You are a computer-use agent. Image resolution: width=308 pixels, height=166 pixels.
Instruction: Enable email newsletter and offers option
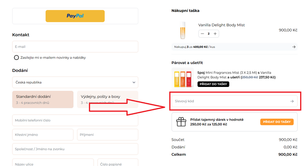coord(16,58)
